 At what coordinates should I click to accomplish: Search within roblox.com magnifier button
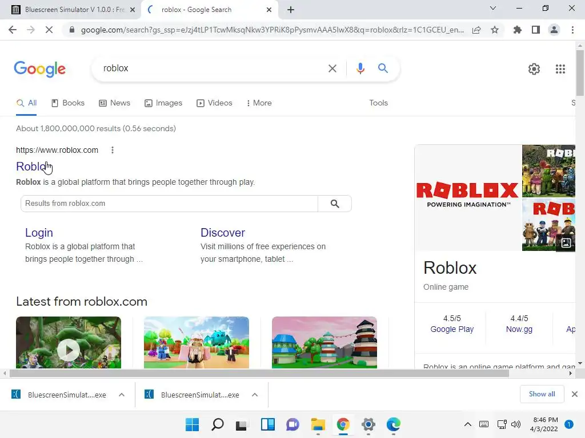click(335, 204)
